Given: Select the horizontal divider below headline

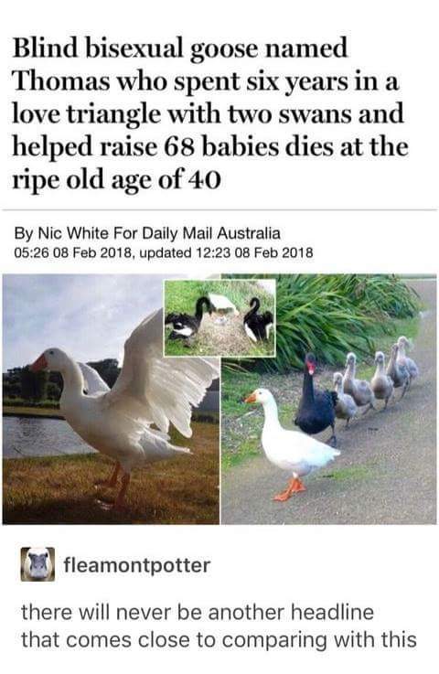Looking at the screenshot, I should [x=219, y=210].
